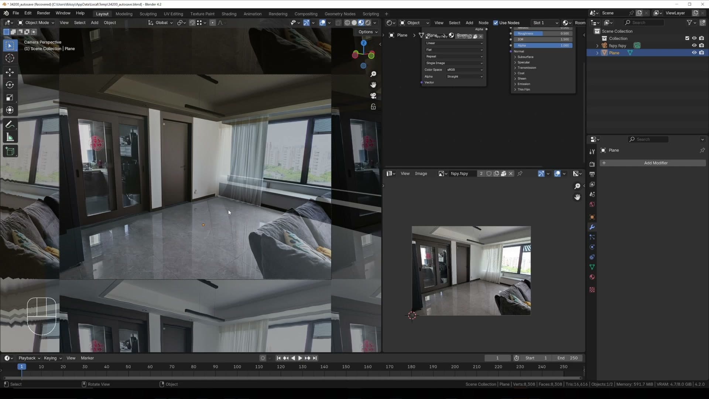Adjust the IOR value field

click(544, 40)
